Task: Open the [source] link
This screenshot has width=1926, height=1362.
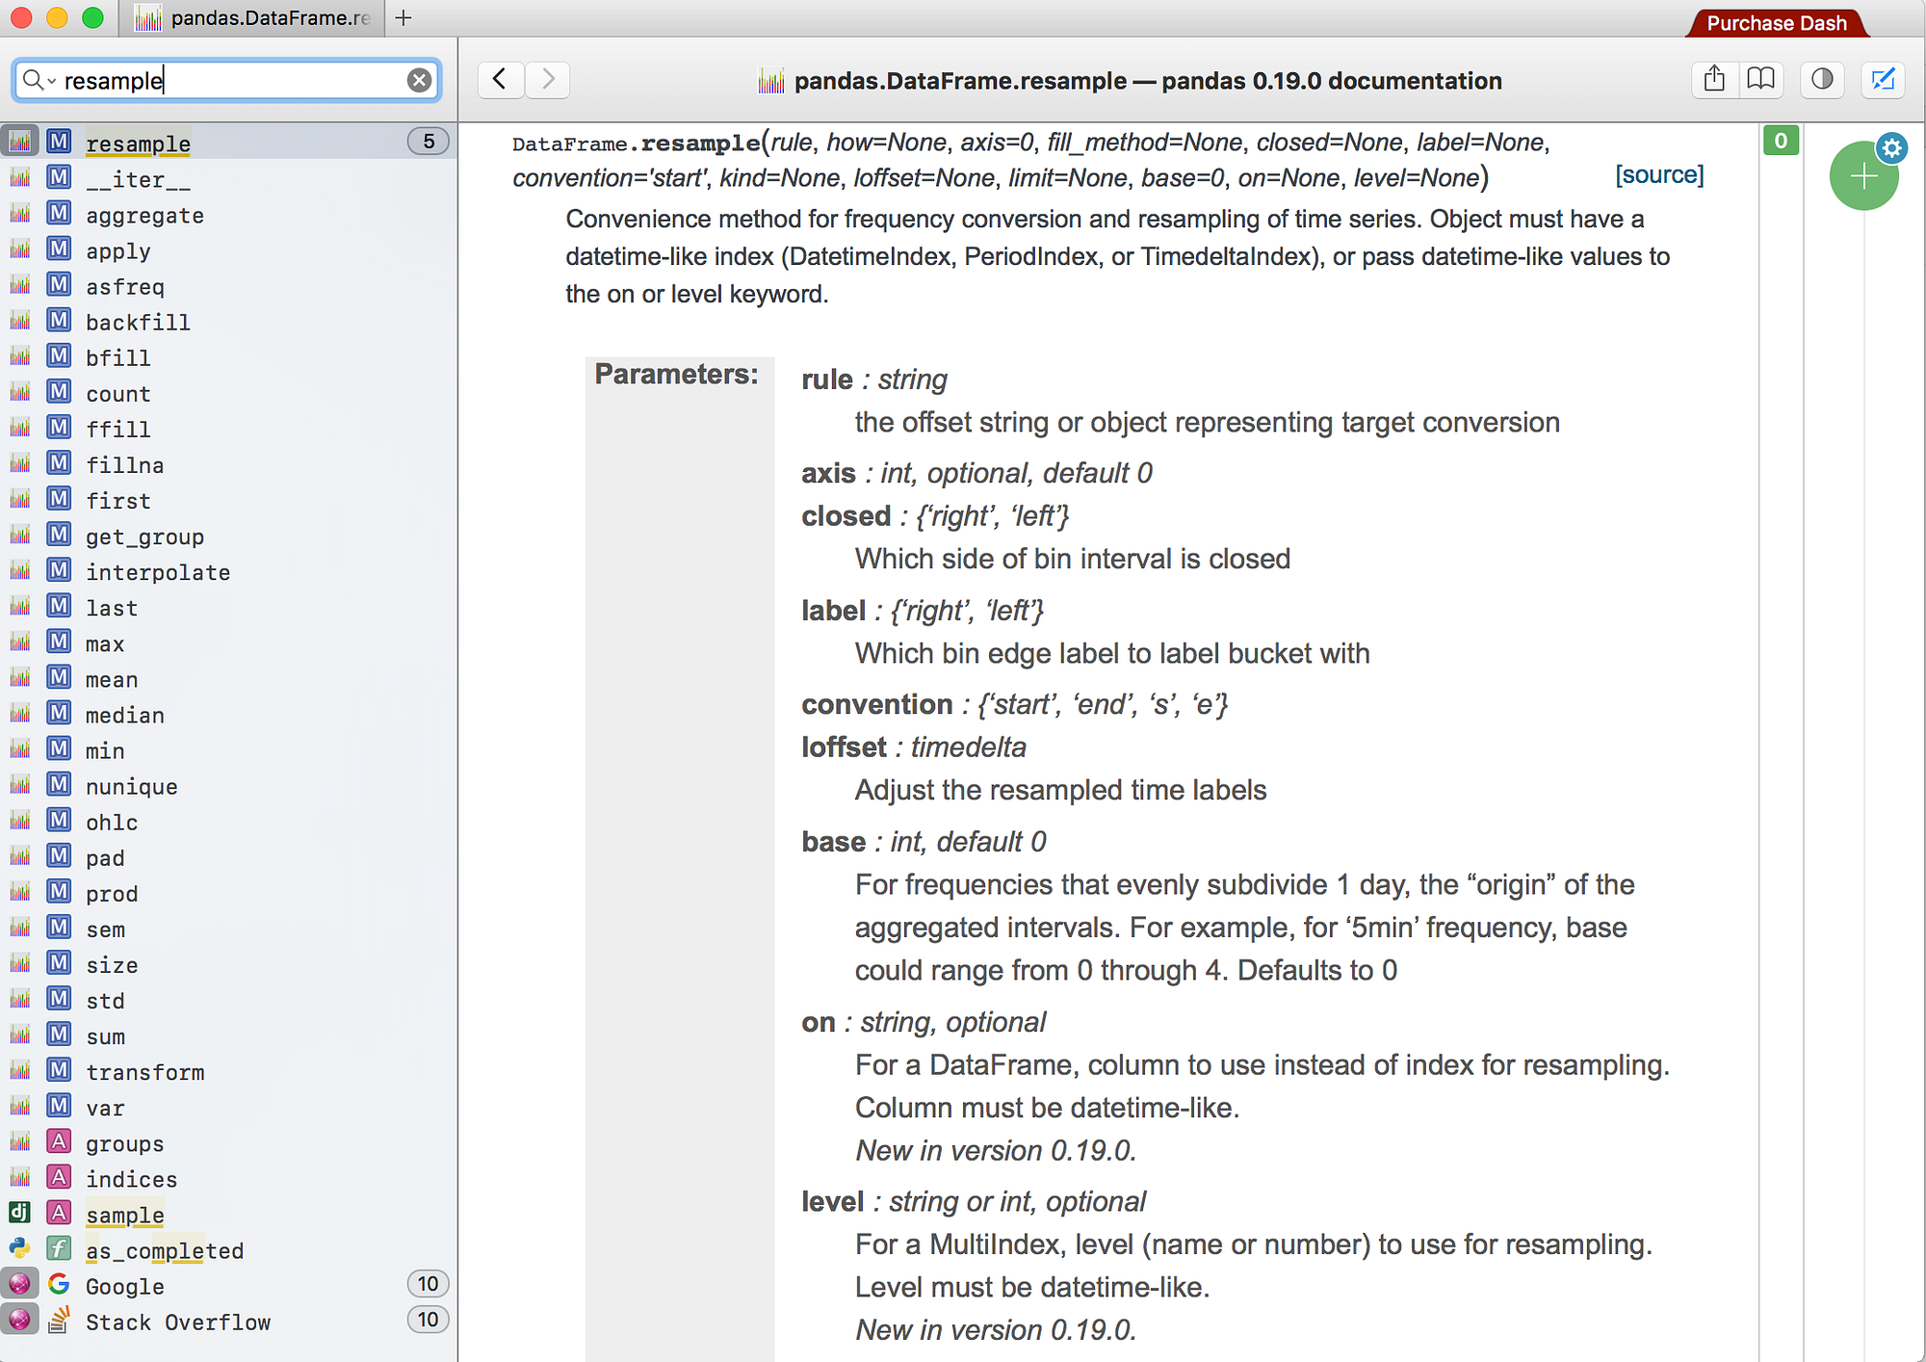Action: pos(1659,174)
